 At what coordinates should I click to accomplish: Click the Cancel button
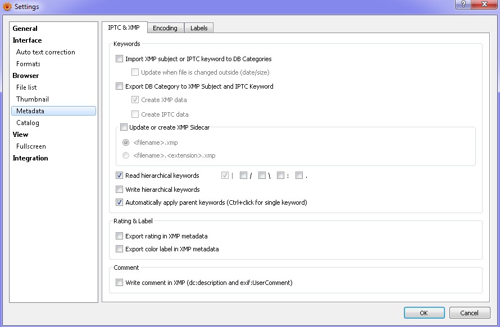coord(470,312)
